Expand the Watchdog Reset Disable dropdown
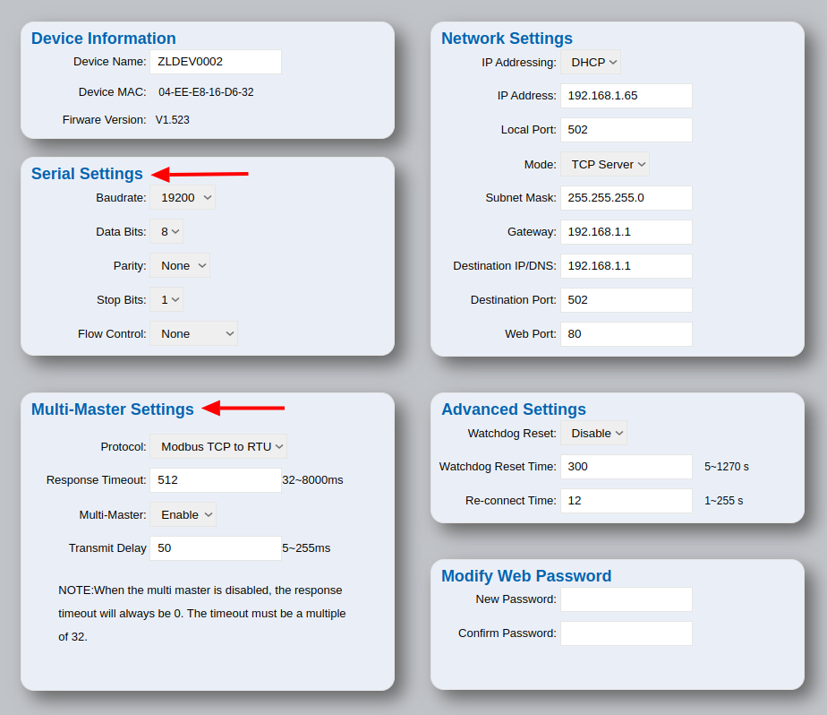The width and height of the screenshot is (827, 715). pyautogui.click(x=594, y=434)
